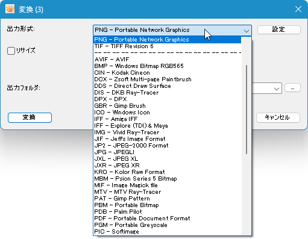Select PDF - Portable Document Format

[168, 219]
